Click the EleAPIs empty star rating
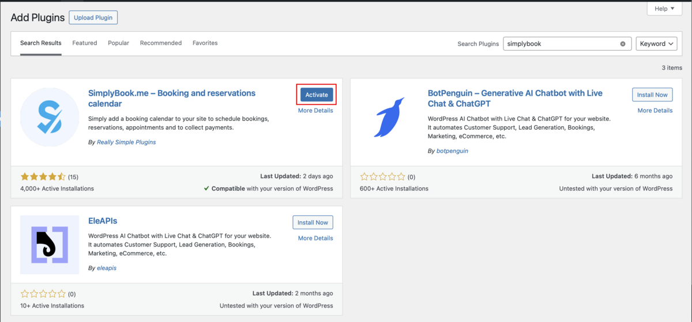Screen dimensions: 692x322 (43, 294)
